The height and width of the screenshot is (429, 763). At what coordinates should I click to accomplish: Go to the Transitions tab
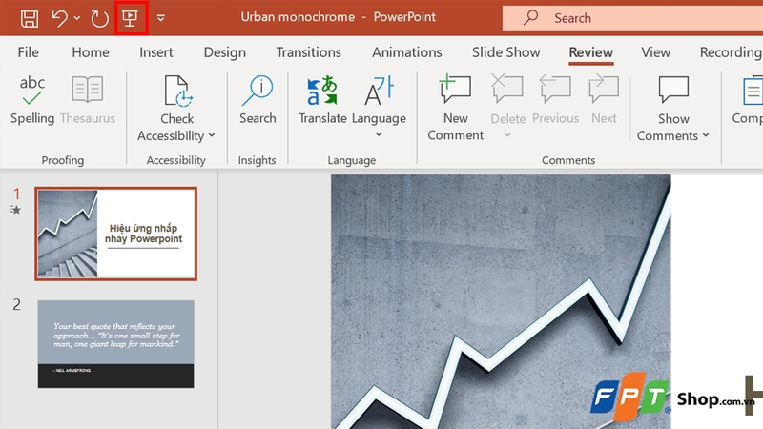(x=308, y=52)
